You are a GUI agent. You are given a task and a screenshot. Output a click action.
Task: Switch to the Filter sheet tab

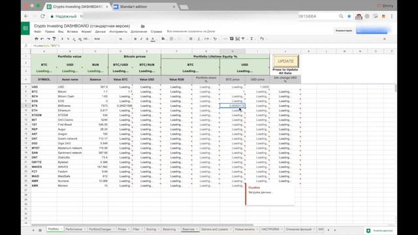pyautogui.click(x=138, y=229)
